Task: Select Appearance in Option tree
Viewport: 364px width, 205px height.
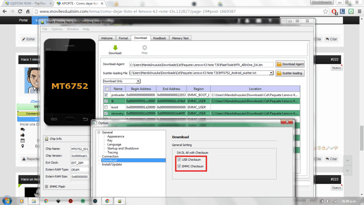Action: pyautogui.click(x=116, y=137)
